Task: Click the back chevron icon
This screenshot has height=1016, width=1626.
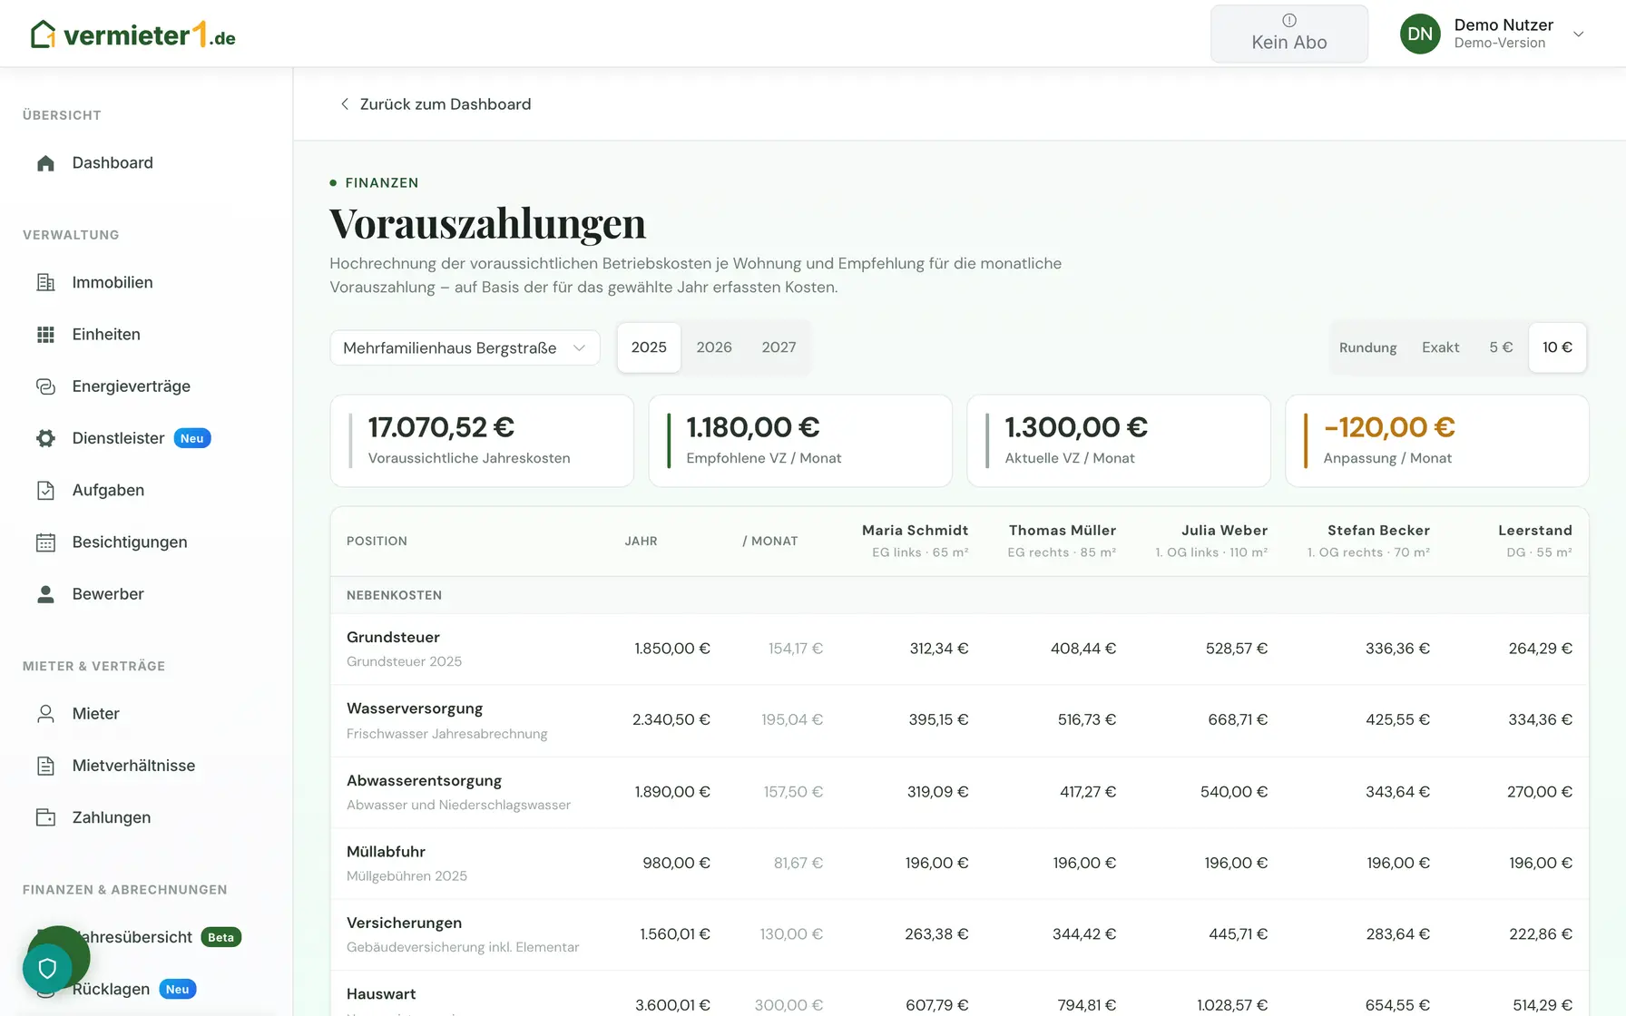Action: [x=344, y=104]
